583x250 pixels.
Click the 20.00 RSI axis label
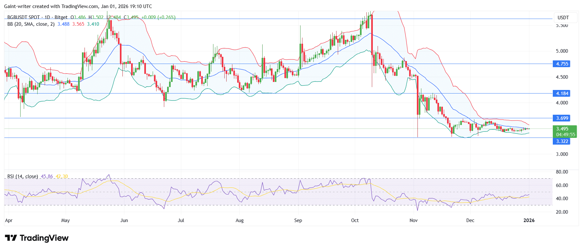(x=562, y=212)
